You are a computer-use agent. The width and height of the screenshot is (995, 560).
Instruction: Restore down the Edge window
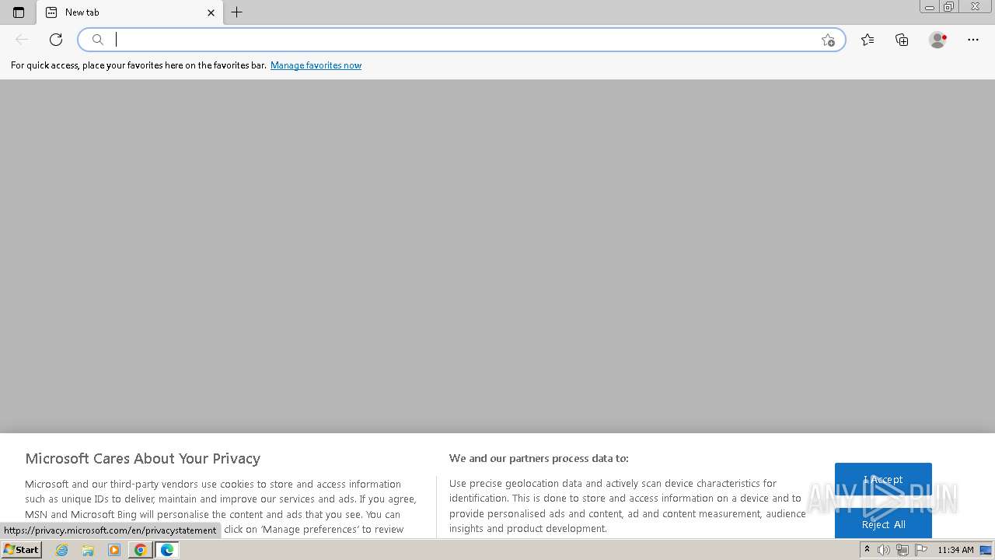click(949, 7)
